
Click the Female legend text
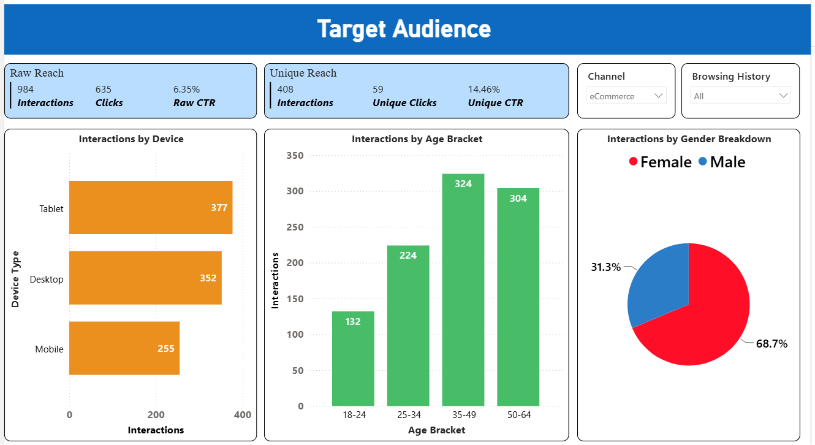pos(666,162)
